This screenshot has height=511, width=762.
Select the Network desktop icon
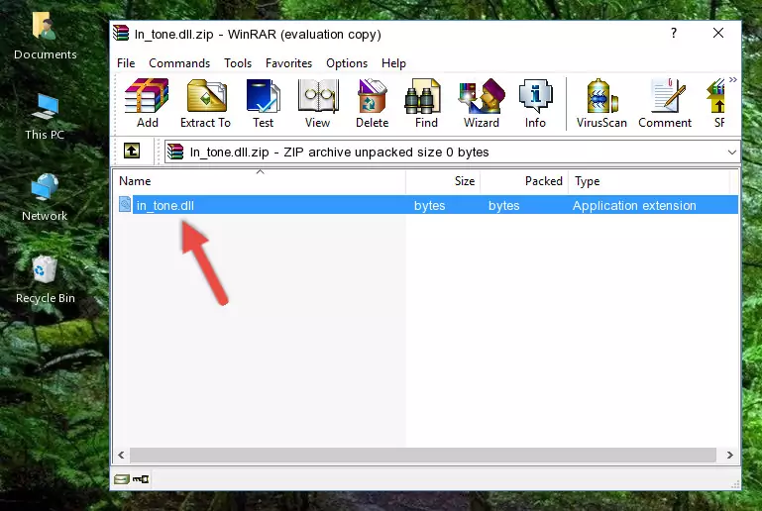[x=45, y=198]
